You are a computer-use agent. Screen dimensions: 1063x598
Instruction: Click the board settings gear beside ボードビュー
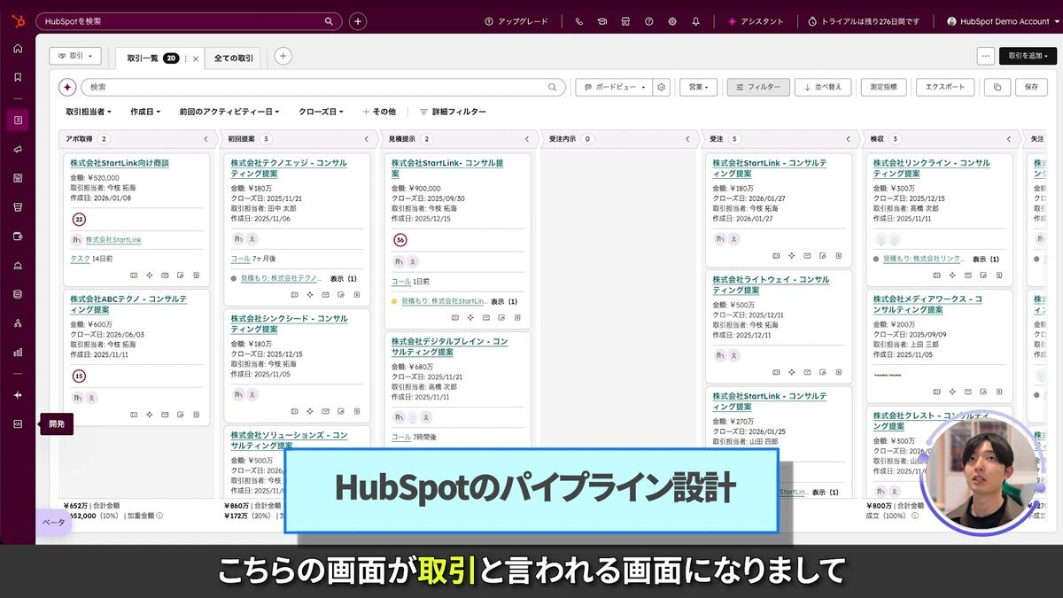661,87
